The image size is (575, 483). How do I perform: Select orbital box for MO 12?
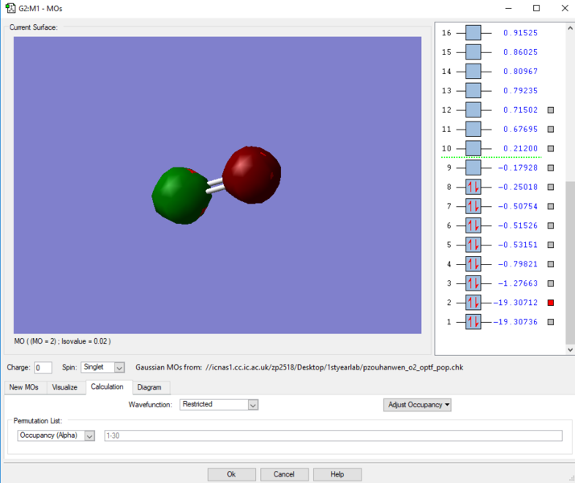473,110
